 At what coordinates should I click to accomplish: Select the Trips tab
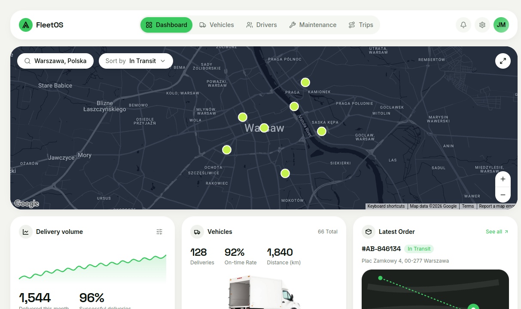[x=361, y=25]
